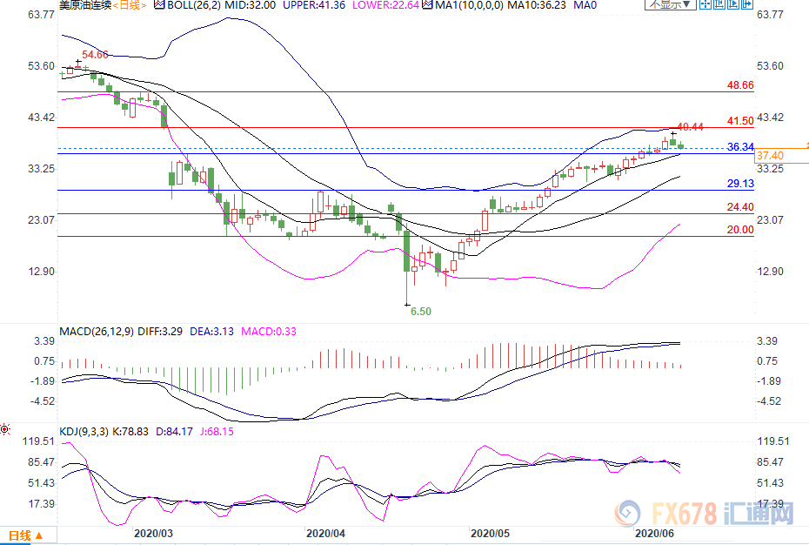809x545 pixels.
Task: Click the orange 37.40 price tag
Action: 771,155
